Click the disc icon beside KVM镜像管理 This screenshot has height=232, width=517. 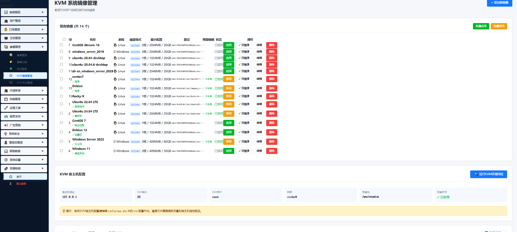coord(11,76)
